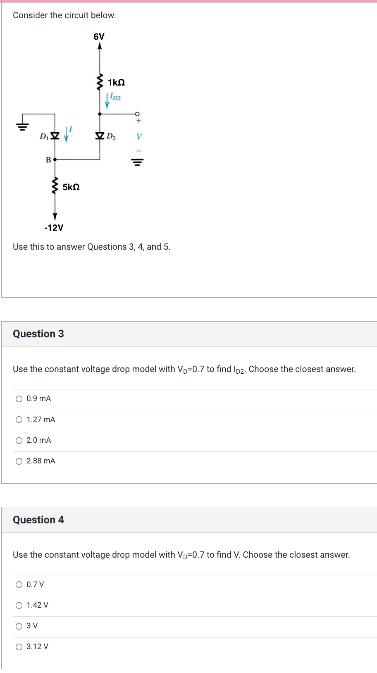Screen dimensions: 377x673
Task: Click the current arrow I beside D1
Action: point(66,134)
